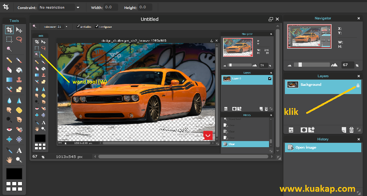Click the Height input field
The width and height of the screenshot is (367, 196).
(145, 8)
